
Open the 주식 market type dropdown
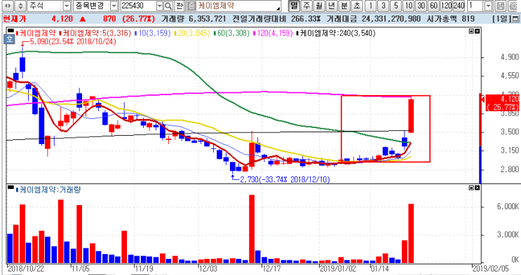tap(67, 6)
